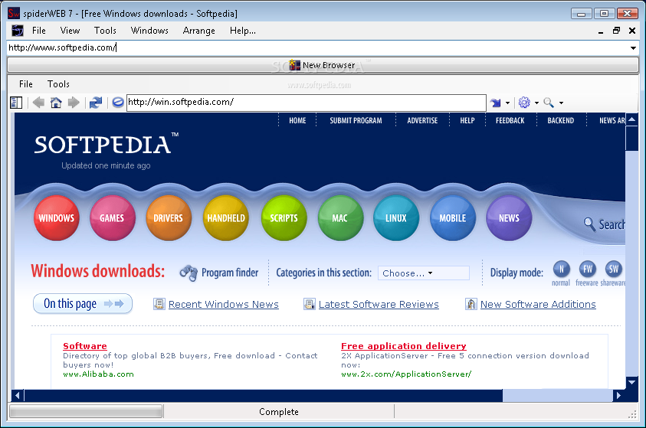Image resolution: width=646 pixels, height=428 pixels.
Task: Refresh the page with reload icon
Action: (x=96, y=103)
